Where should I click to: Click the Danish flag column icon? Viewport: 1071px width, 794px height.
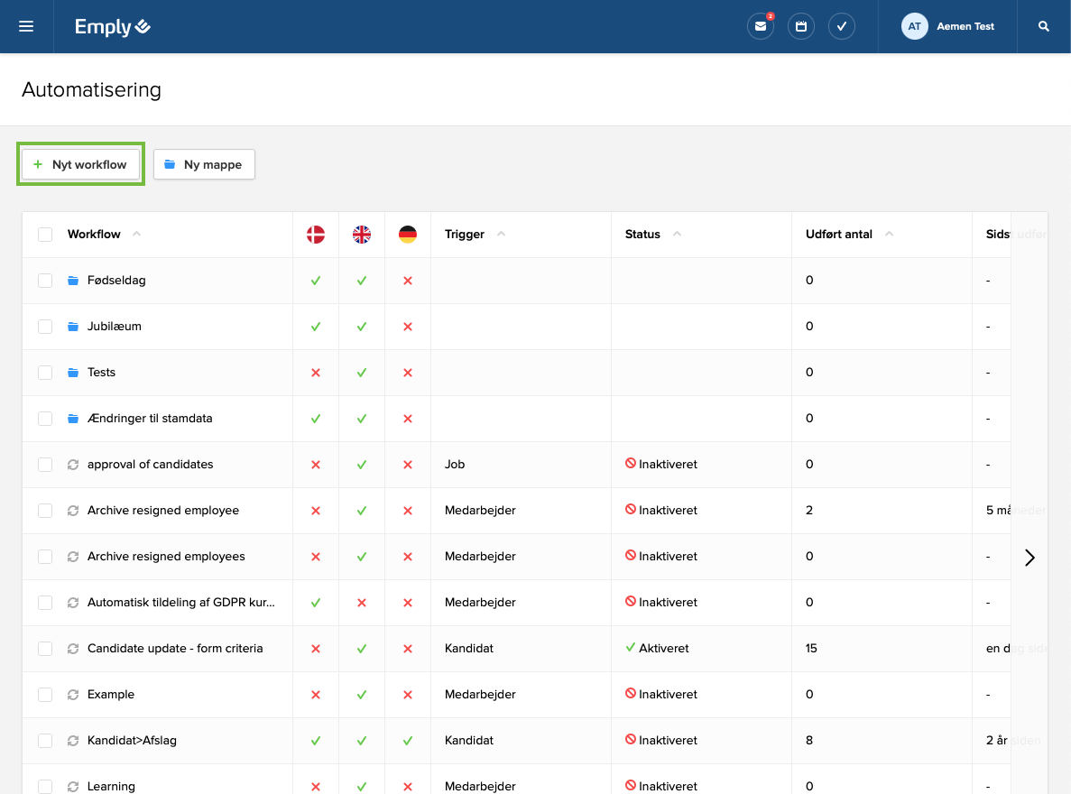coord(316,235)
